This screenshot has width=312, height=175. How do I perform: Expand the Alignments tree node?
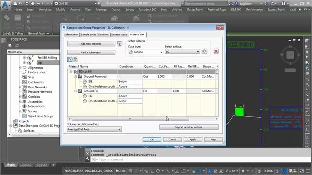coord(20,68)
